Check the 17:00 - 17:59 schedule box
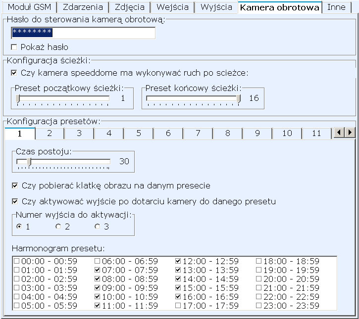 [178, 306]
